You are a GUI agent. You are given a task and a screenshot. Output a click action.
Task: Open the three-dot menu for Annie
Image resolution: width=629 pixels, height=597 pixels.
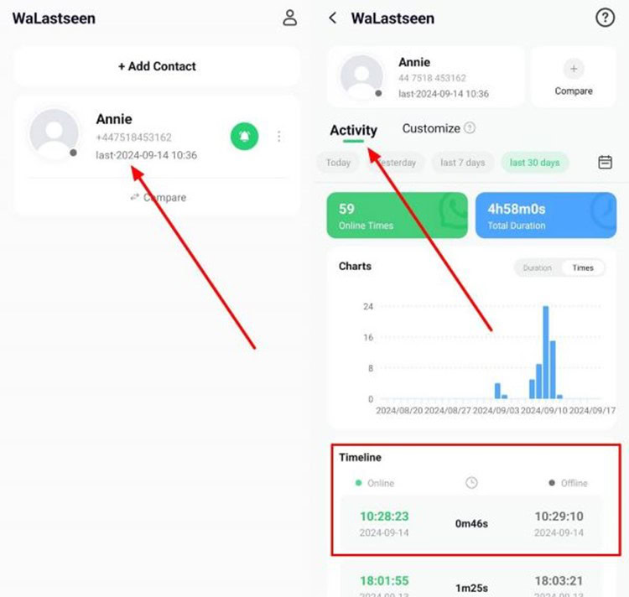pyautogui.click(x=278, y=137)
